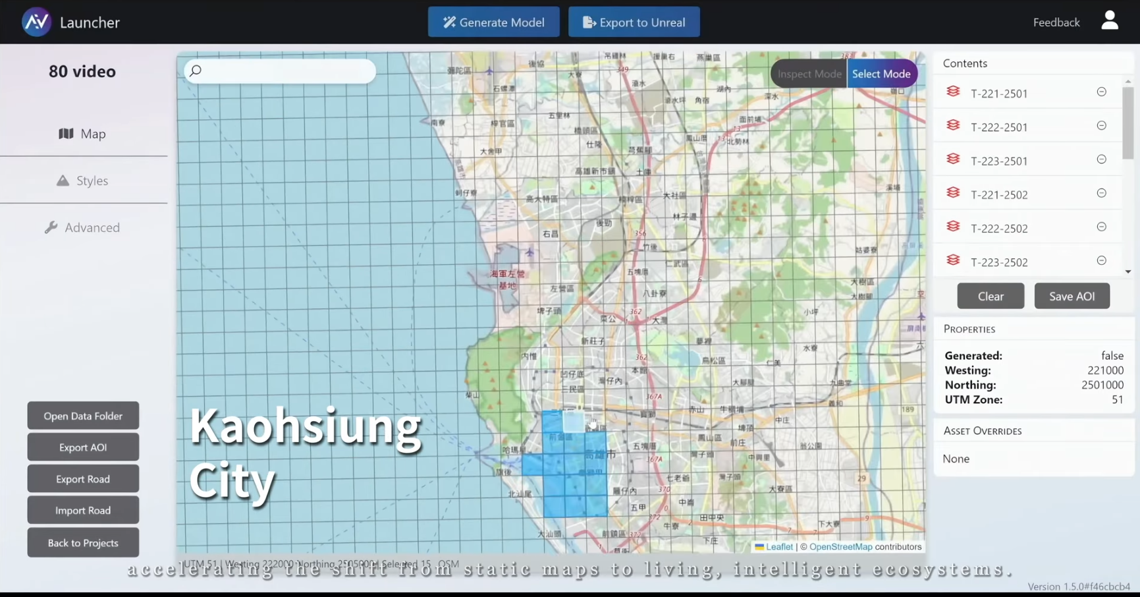This screenshot has width=1140, height=597.
Task: Click the Launcher logo icon
Action: coord(36,22)
